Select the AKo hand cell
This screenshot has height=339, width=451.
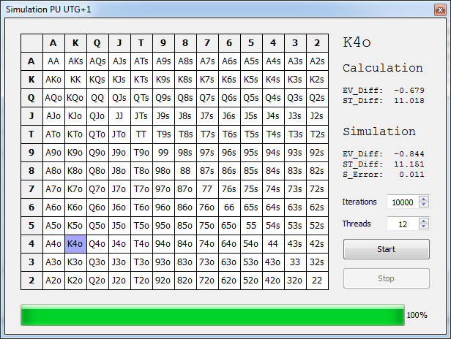(53, 80)
